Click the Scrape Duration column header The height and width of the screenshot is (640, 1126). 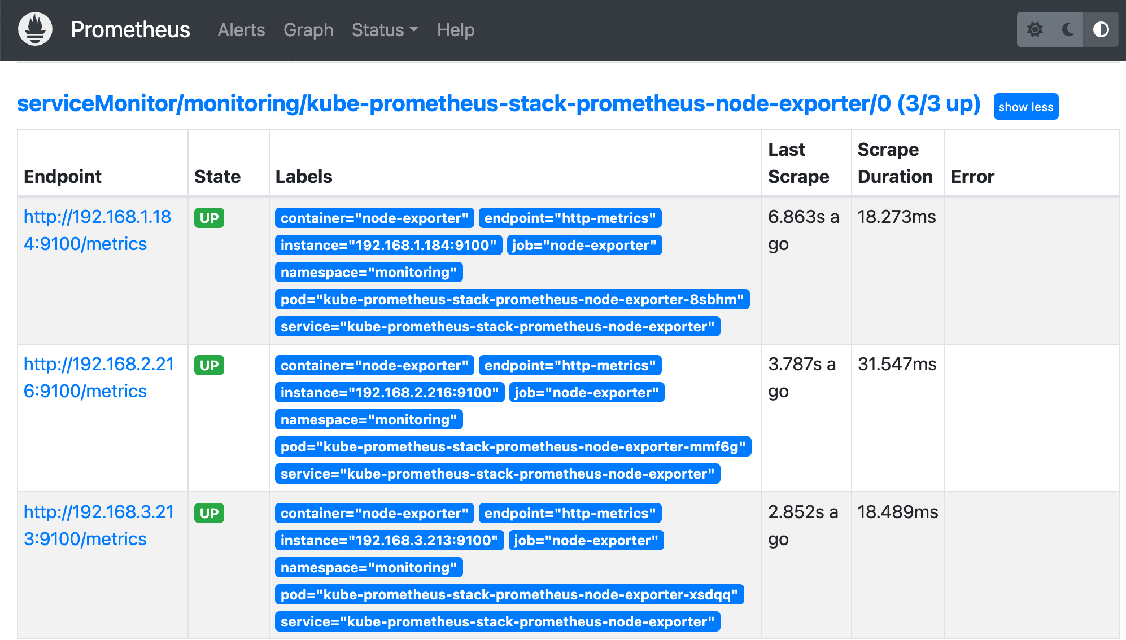(894, 163)
